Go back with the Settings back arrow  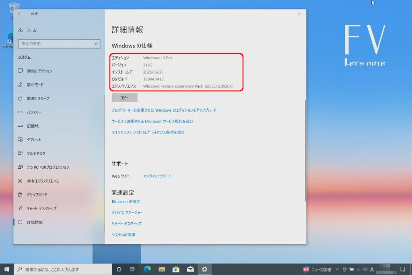click(x=19, y=14)
